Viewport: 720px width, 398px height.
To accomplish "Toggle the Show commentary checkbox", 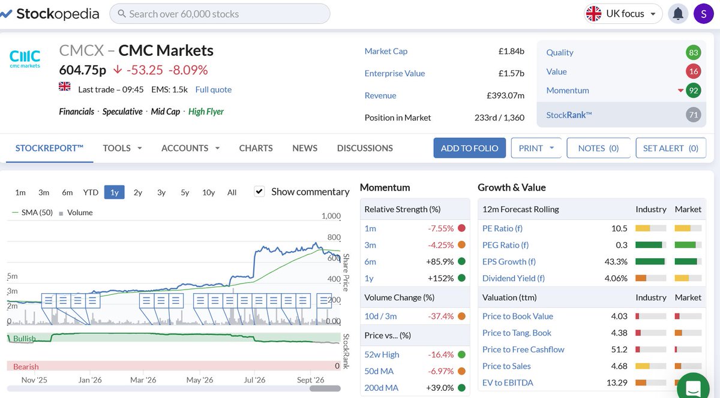I will click(259, 191).
